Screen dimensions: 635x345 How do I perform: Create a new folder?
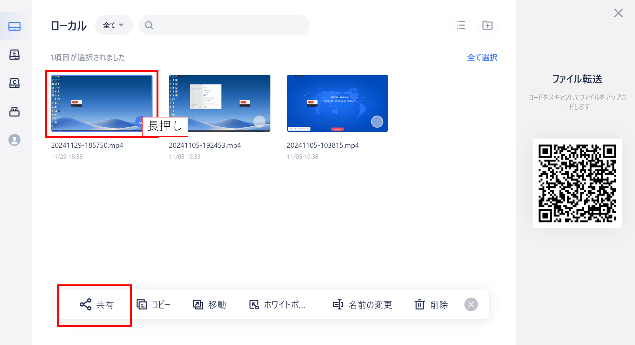487,25
